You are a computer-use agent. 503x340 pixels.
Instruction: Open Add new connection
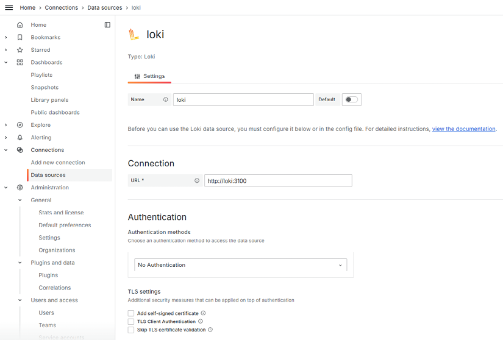click(x=58, y=162)
